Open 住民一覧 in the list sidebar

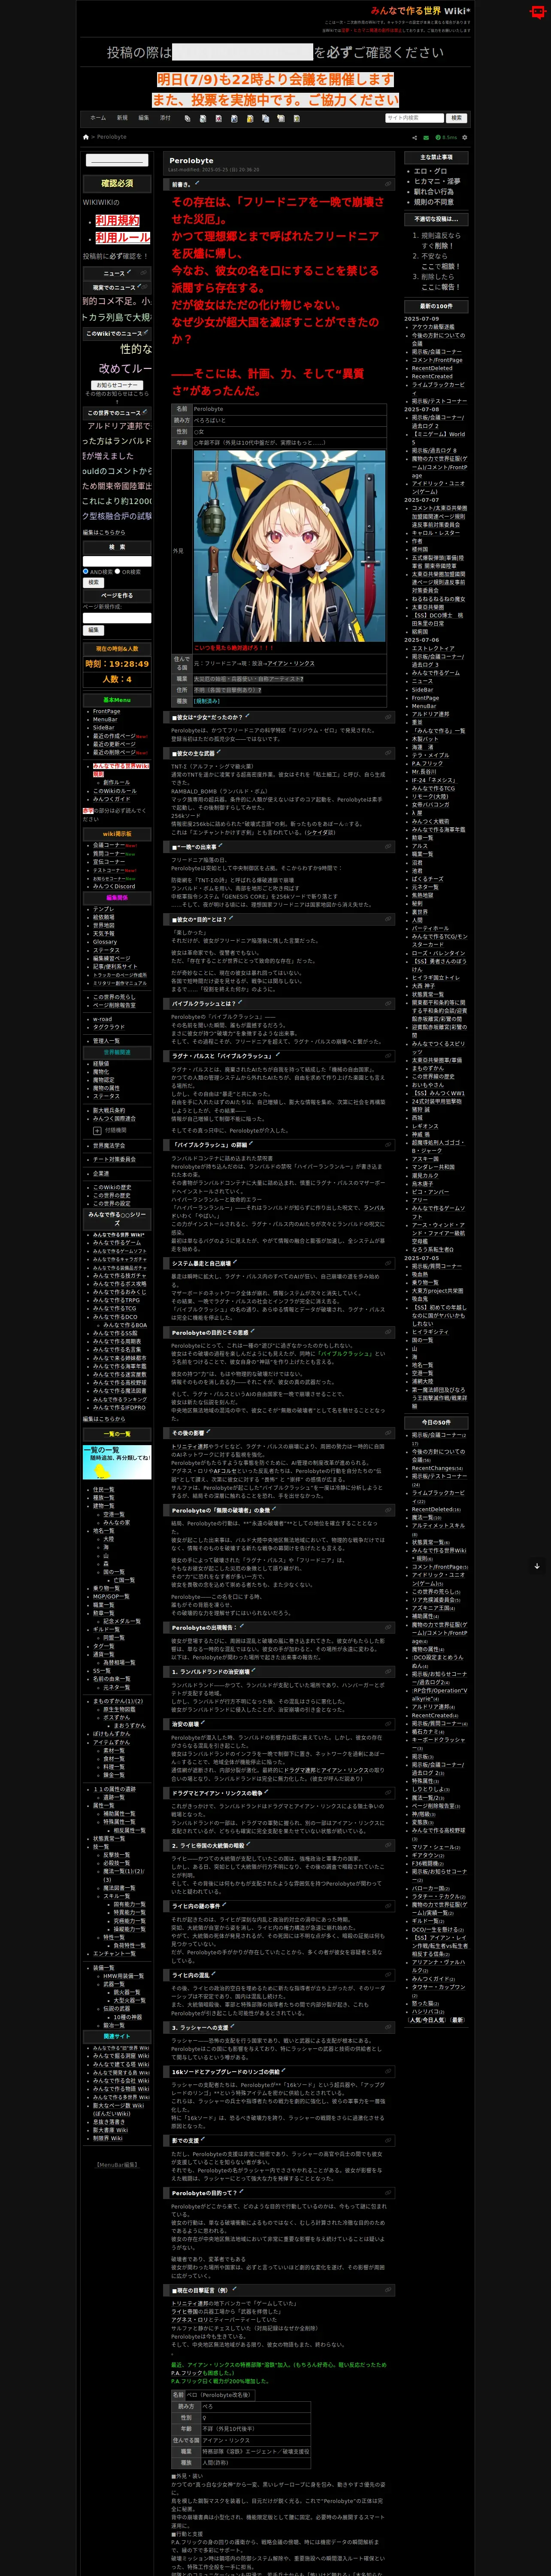click(x=104, y=1490)
